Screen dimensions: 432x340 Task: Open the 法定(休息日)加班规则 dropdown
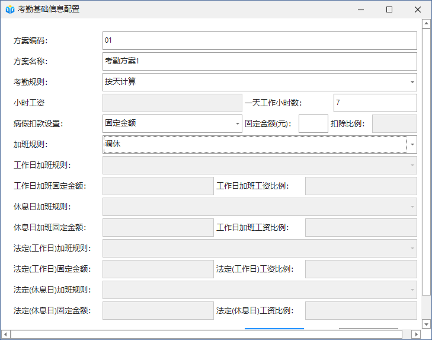click(260, 290)
